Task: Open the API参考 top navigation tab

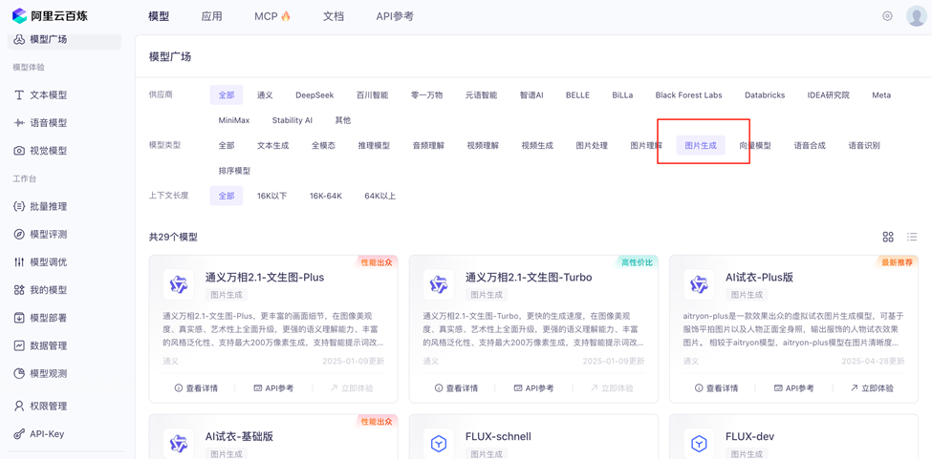Action: (x=395, y=16)
